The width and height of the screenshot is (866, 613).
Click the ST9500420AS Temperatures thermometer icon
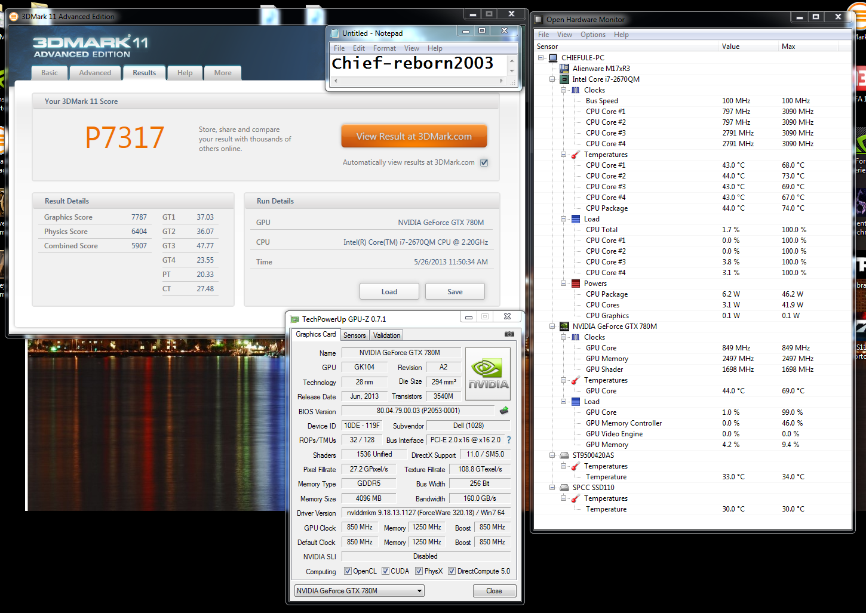576,466
